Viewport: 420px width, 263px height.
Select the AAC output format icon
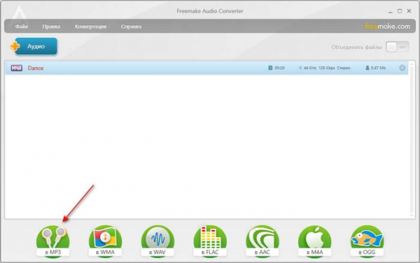click(x=262, y=241)
